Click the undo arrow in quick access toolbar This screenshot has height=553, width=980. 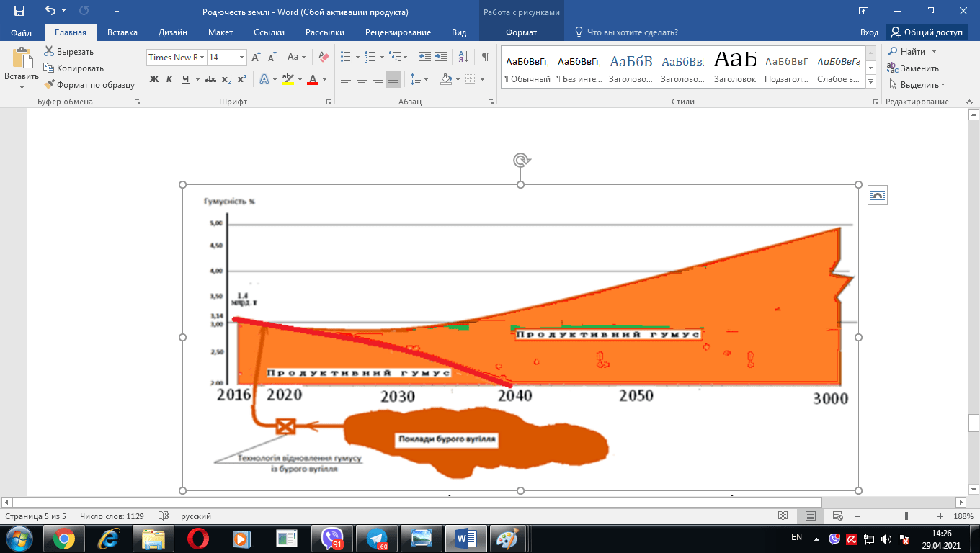pos(50,12)
